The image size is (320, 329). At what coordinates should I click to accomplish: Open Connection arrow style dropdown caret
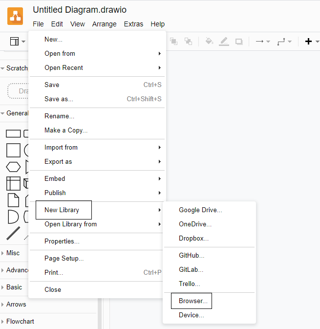pyautogui.click(x=268, y=42)
